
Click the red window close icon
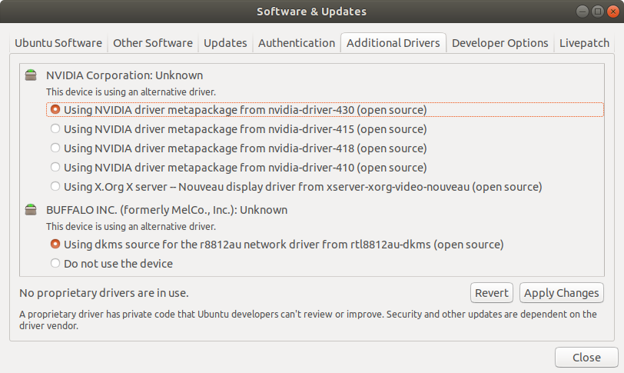(x=613, y=12)
